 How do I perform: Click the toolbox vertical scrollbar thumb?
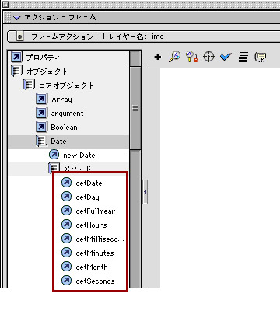[135, 108]
